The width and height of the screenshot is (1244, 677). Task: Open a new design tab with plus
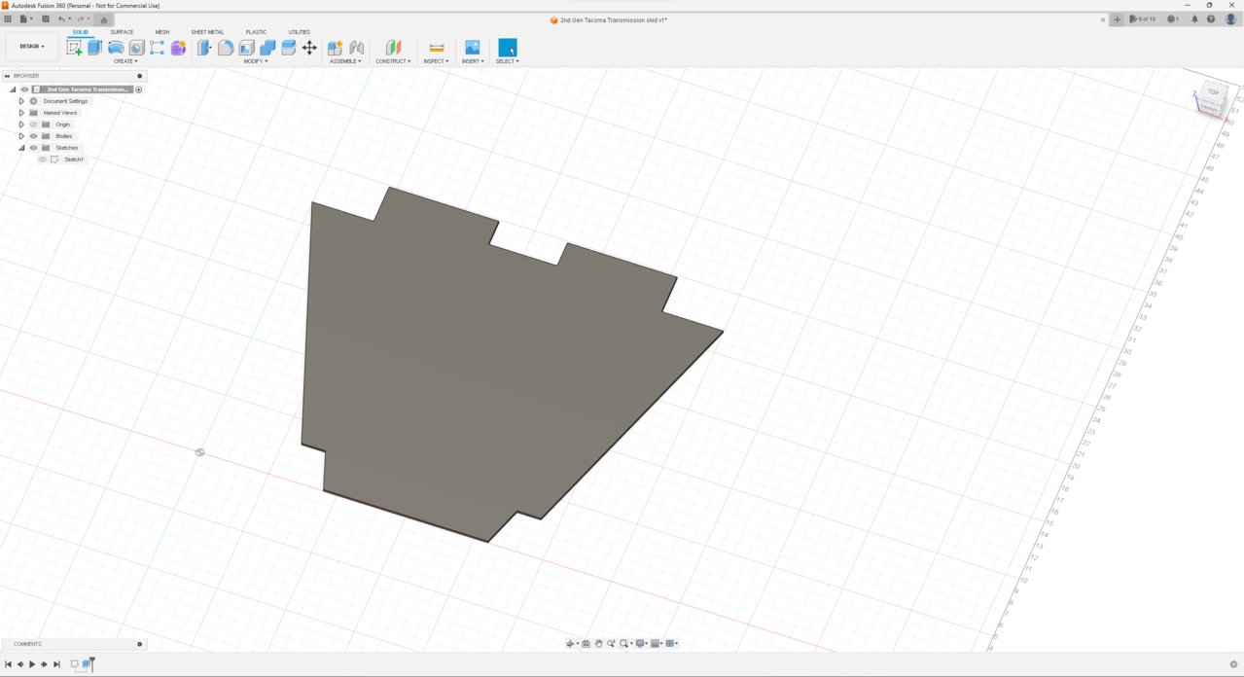1117,19
